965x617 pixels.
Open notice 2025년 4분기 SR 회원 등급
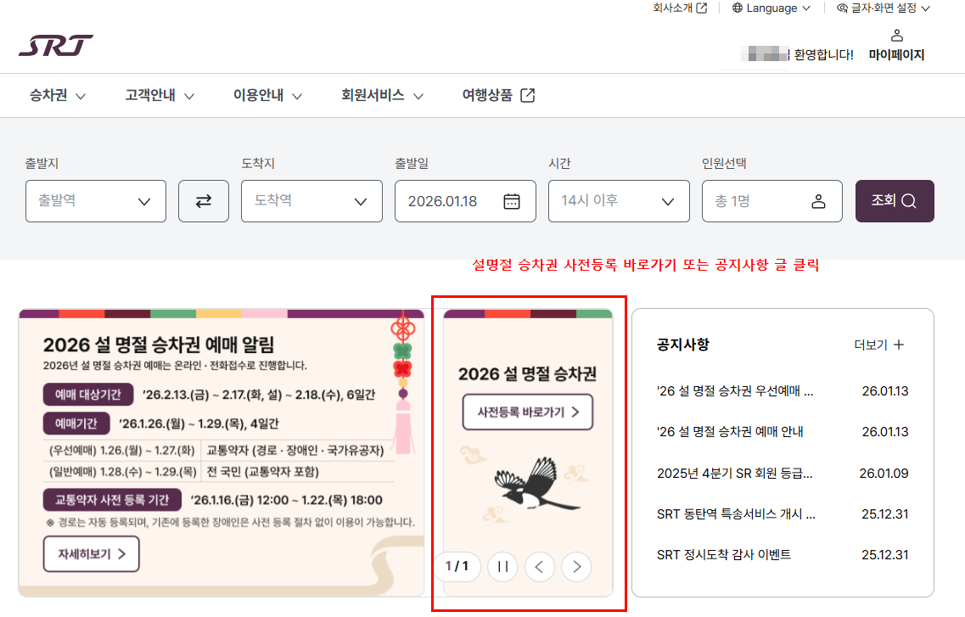[x=735, y=474]
